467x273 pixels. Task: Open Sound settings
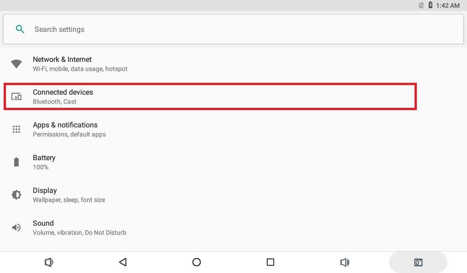[233, 227]
